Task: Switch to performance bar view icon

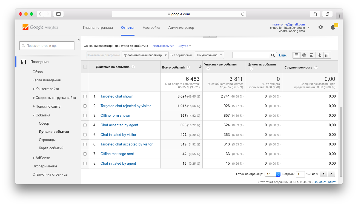Action: [312, 55]
